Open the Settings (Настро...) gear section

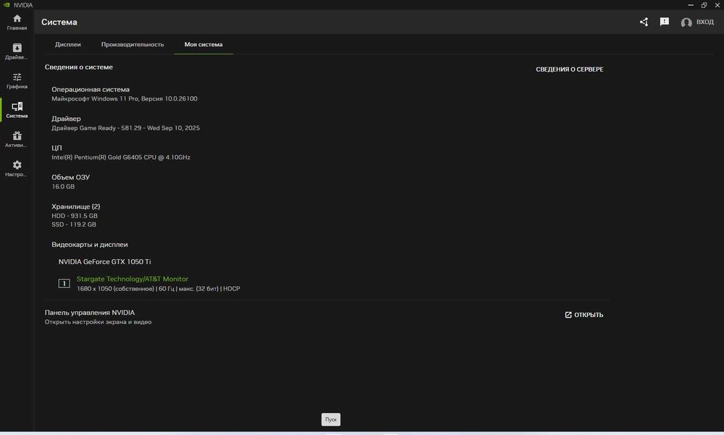(x=17, y=169)
